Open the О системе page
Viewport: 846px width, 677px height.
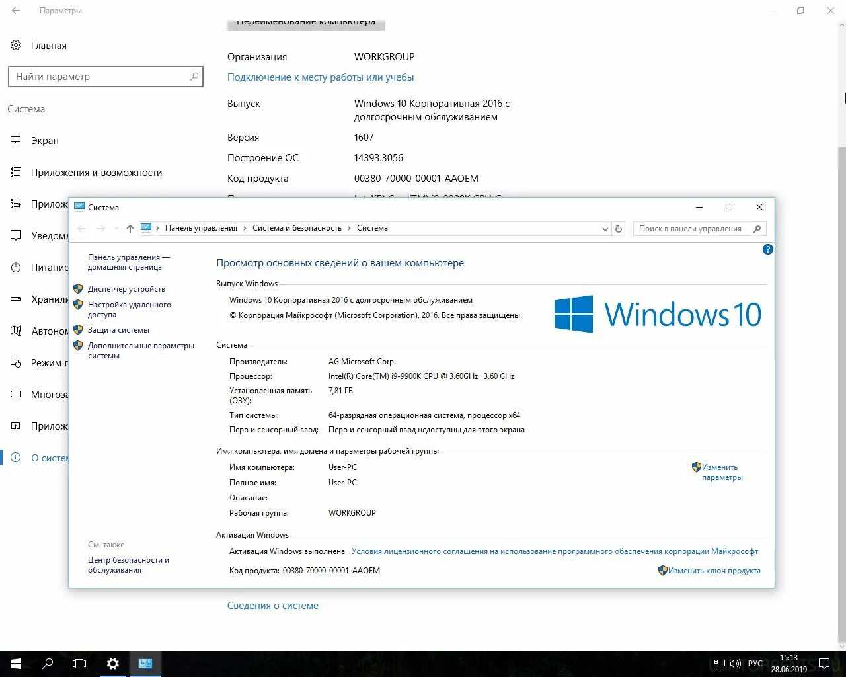tap(39, 458)
